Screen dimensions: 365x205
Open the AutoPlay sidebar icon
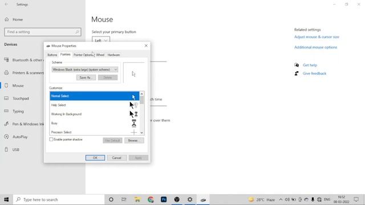[x=6, y=137]
